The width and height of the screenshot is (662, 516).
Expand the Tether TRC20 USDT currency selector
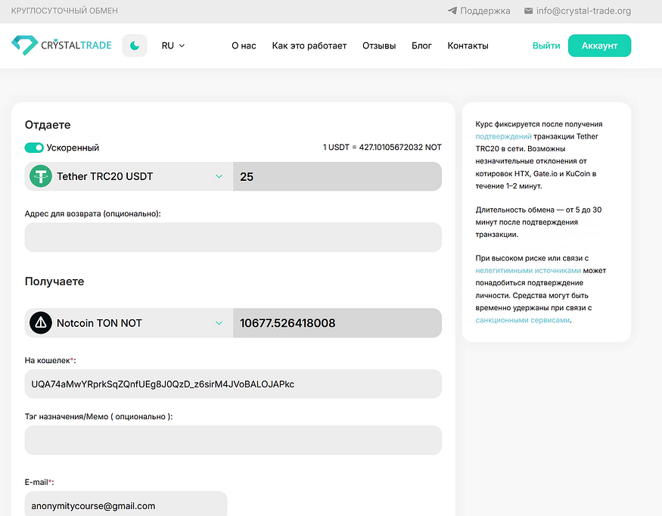[x=129, y=176]
